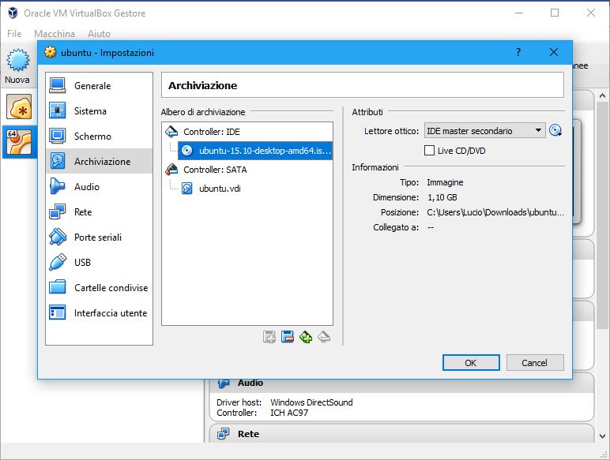
Task: Click the choose optical disk file icon
Action: (x=555, y=130)
